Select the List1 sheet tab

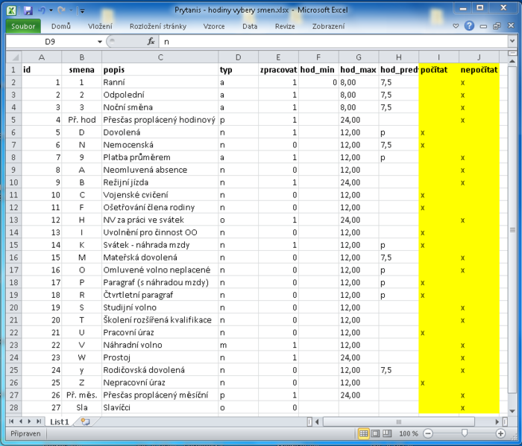tap(59, 421)
